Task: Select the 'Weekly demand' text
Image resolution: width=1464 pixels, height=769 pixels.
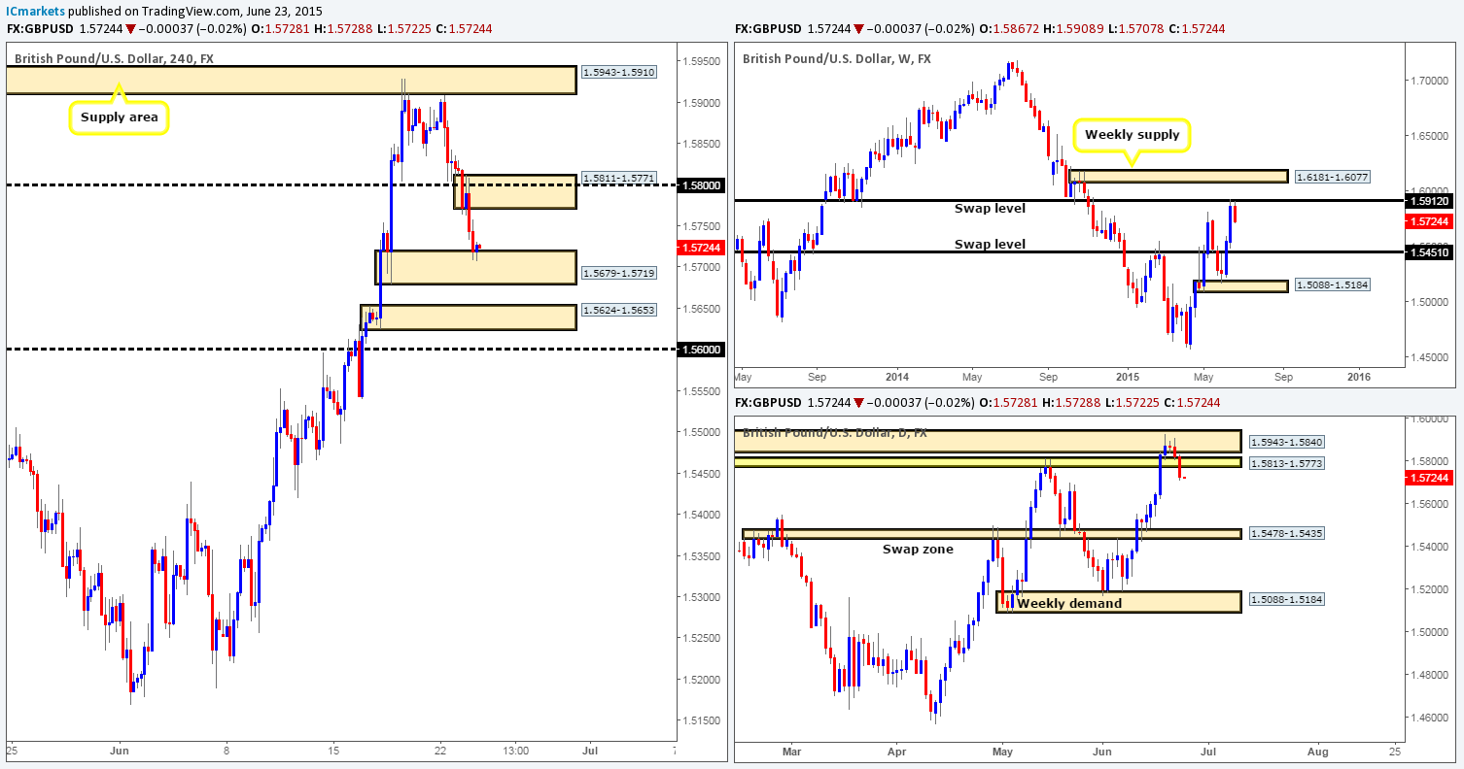Action: [x=1068, y=603]
